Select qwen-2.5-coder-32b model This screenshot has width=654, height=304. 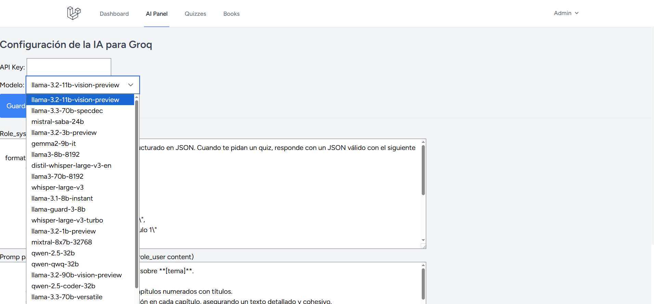80,286
